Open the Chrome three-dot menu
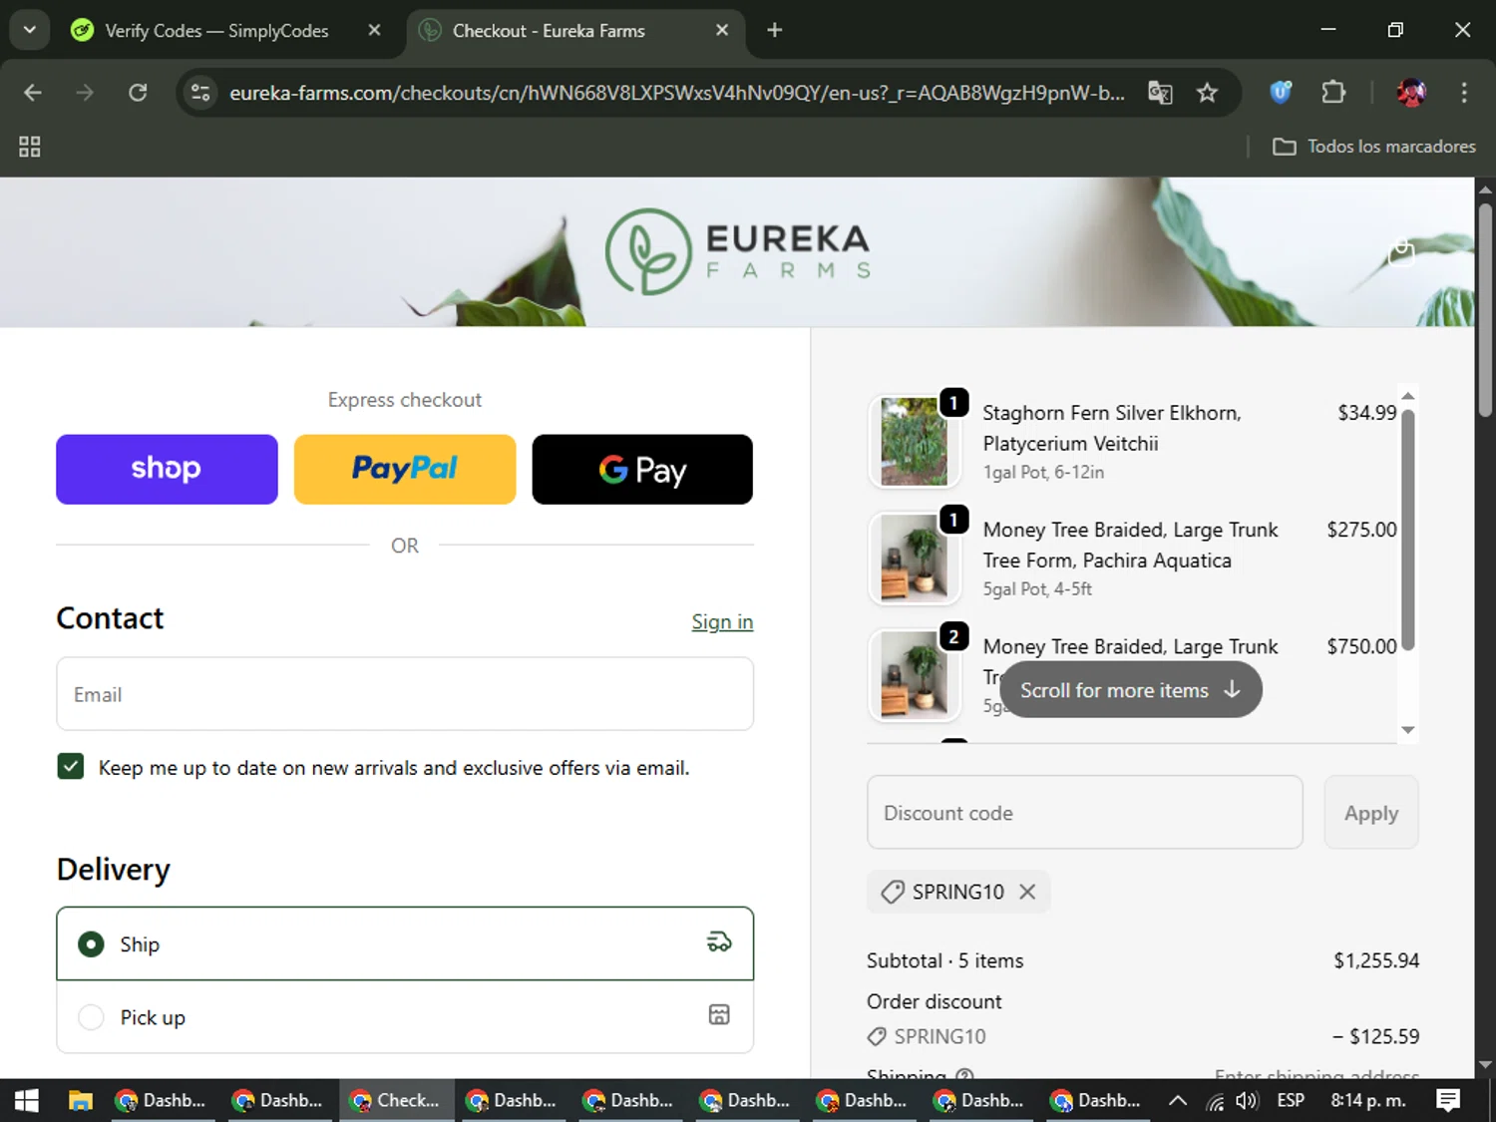The height and width of the screenshot is (1122, 1496). point(1464,93)
